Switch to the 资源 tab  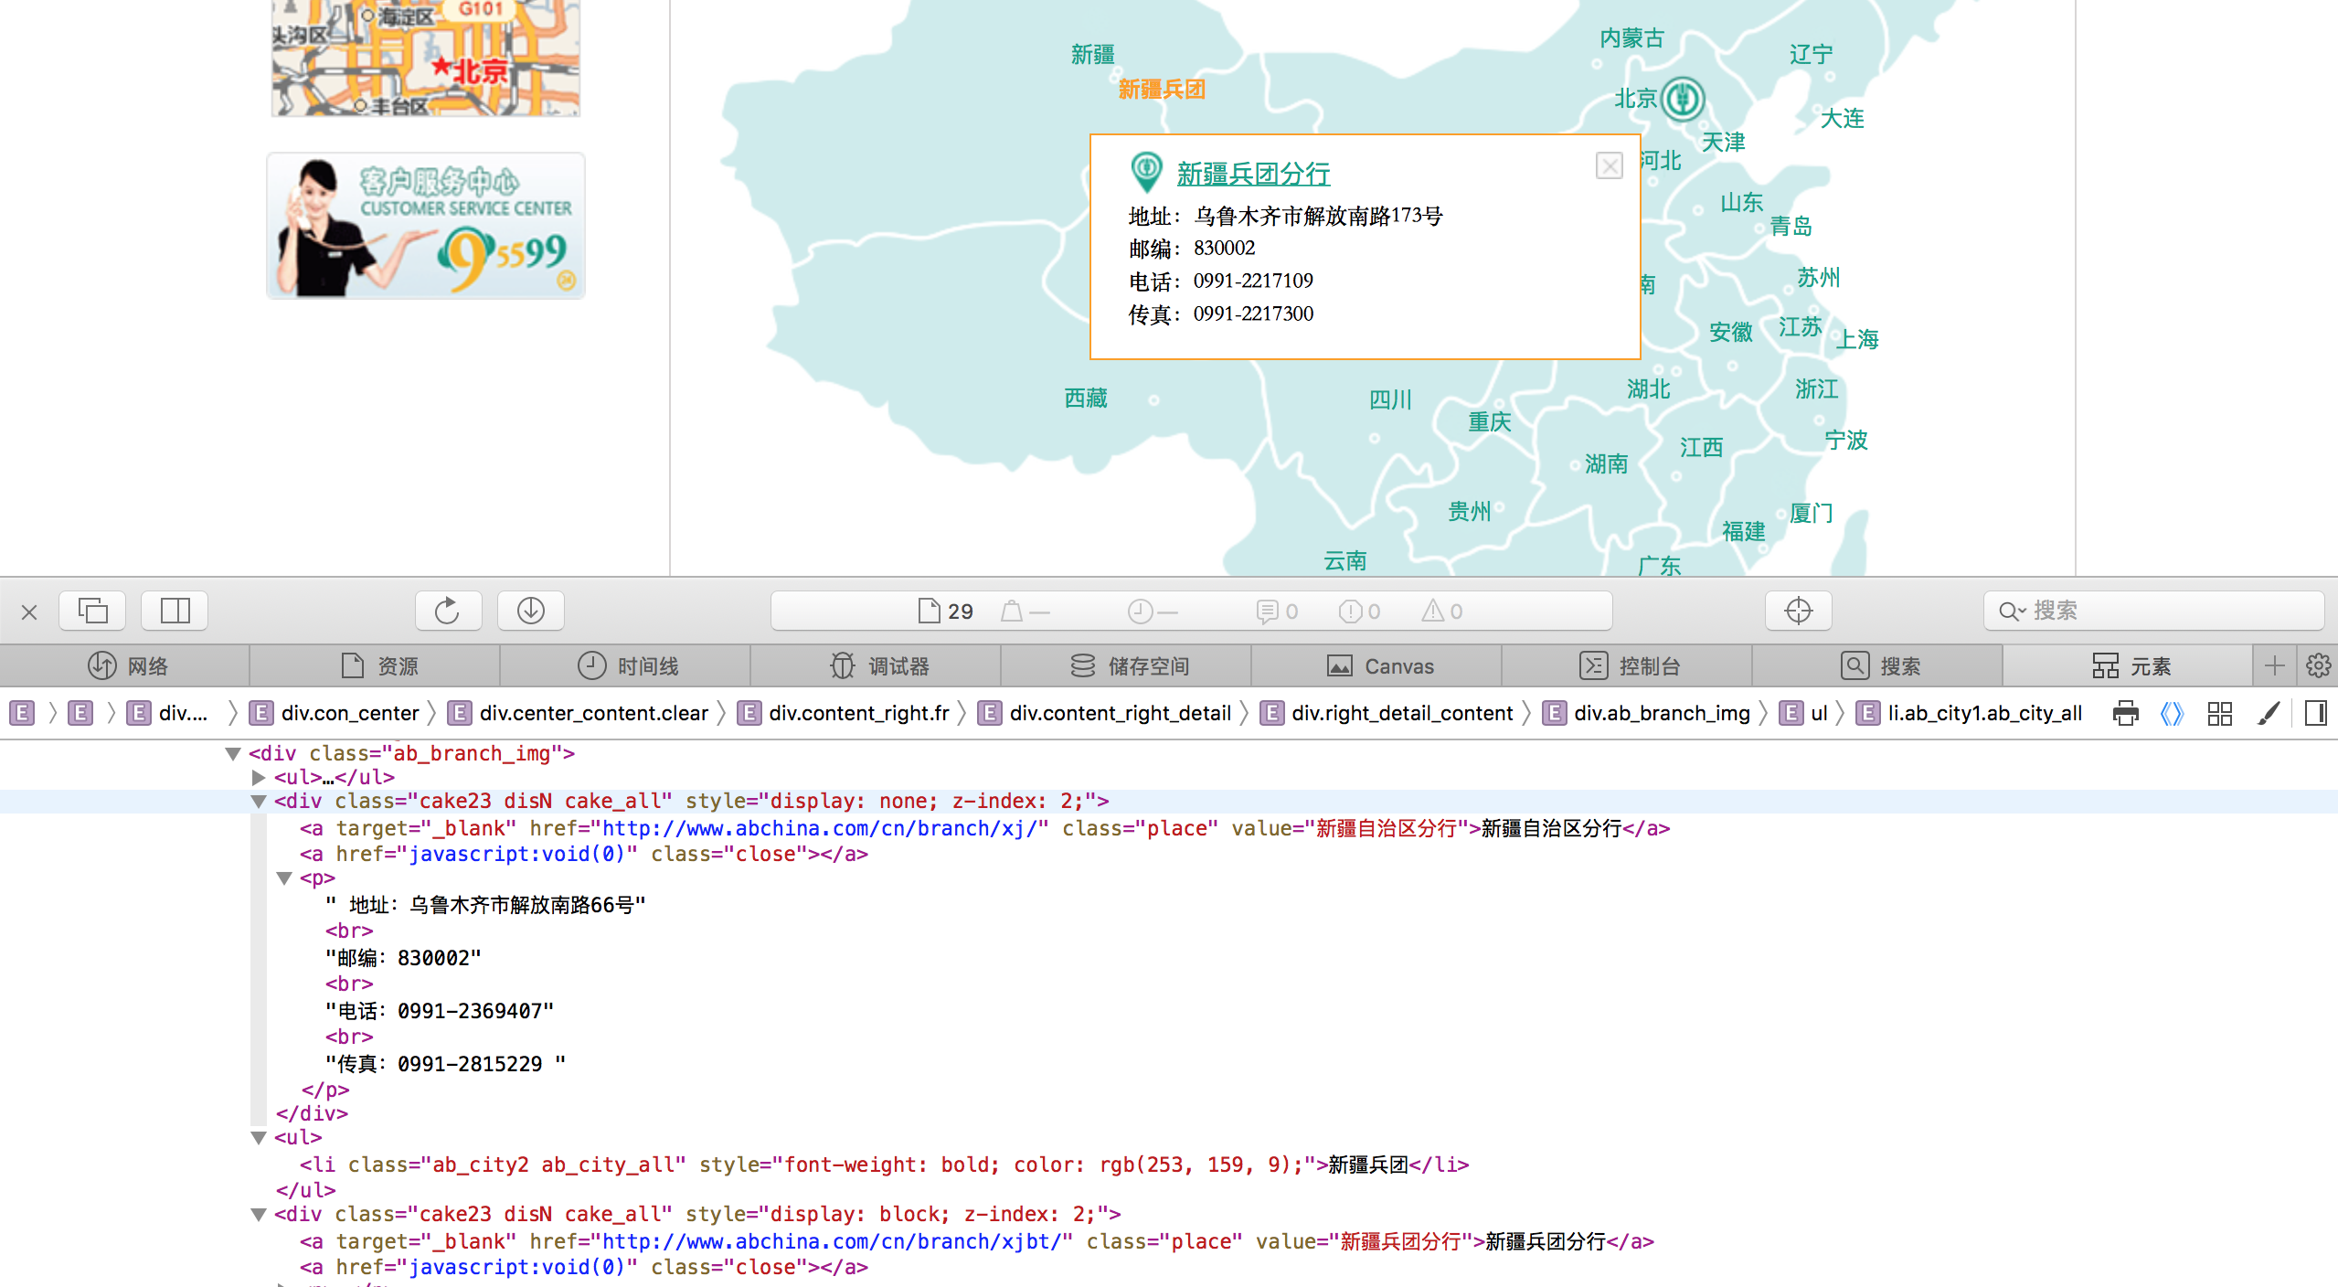click(x=377, y=666)
